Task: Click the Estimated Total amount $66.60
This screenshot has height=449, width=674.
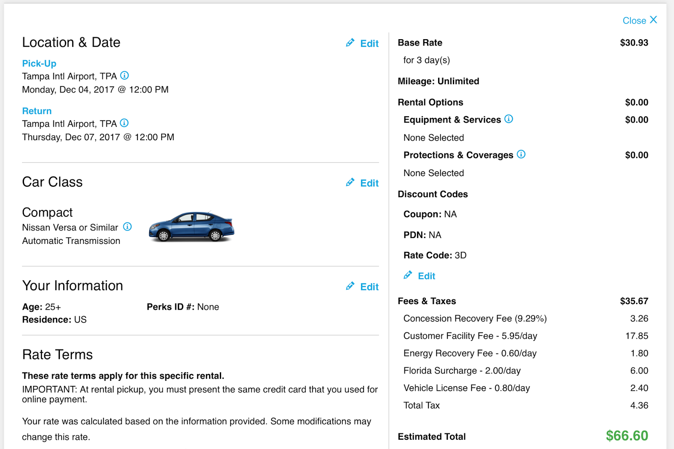Action: [627, 436]
